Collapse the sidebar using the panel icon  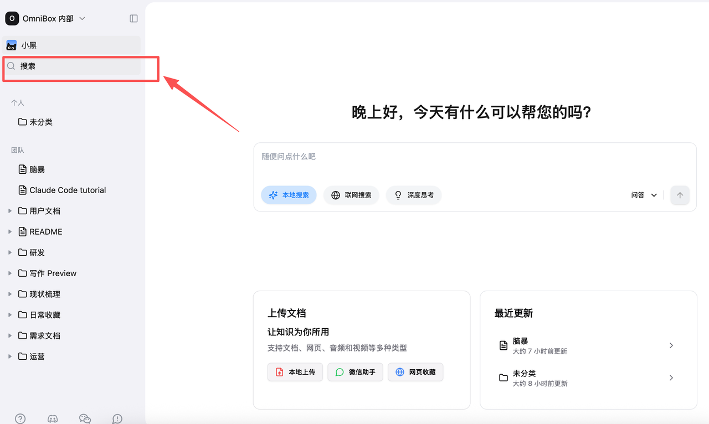tap(133, 18)
